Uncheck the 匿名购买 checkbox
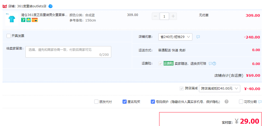Screen dimensions: 262x126 [x=125, y=102]
